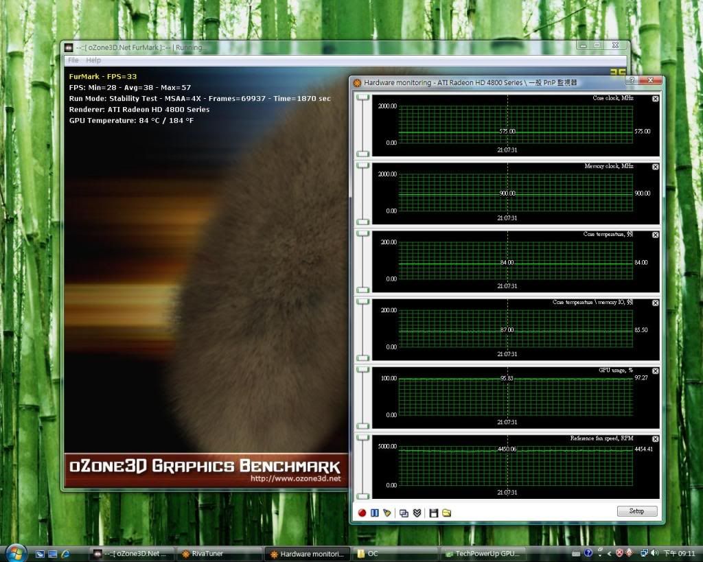
Task: Close the Memory clock graph
Action: 656,167
